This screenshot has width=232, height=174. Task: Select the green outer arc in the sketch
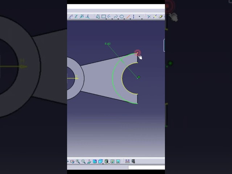click(113, 78)
